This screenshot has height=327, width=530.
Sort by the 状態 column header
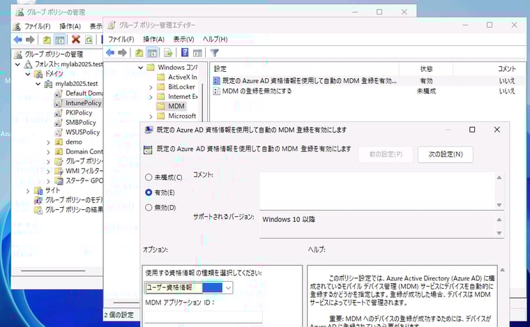426,69
